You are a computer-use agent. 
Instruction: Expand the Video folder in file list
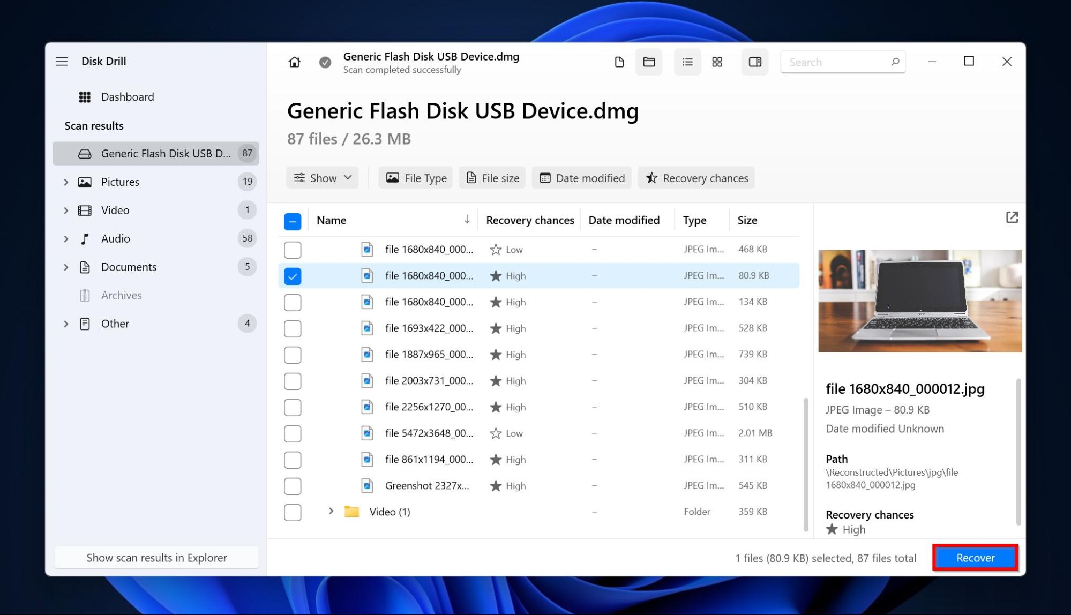pyautogui.click(x=329, y=511)
